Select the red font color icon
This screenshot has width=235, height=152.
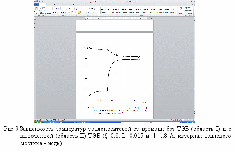click(75, 12)
